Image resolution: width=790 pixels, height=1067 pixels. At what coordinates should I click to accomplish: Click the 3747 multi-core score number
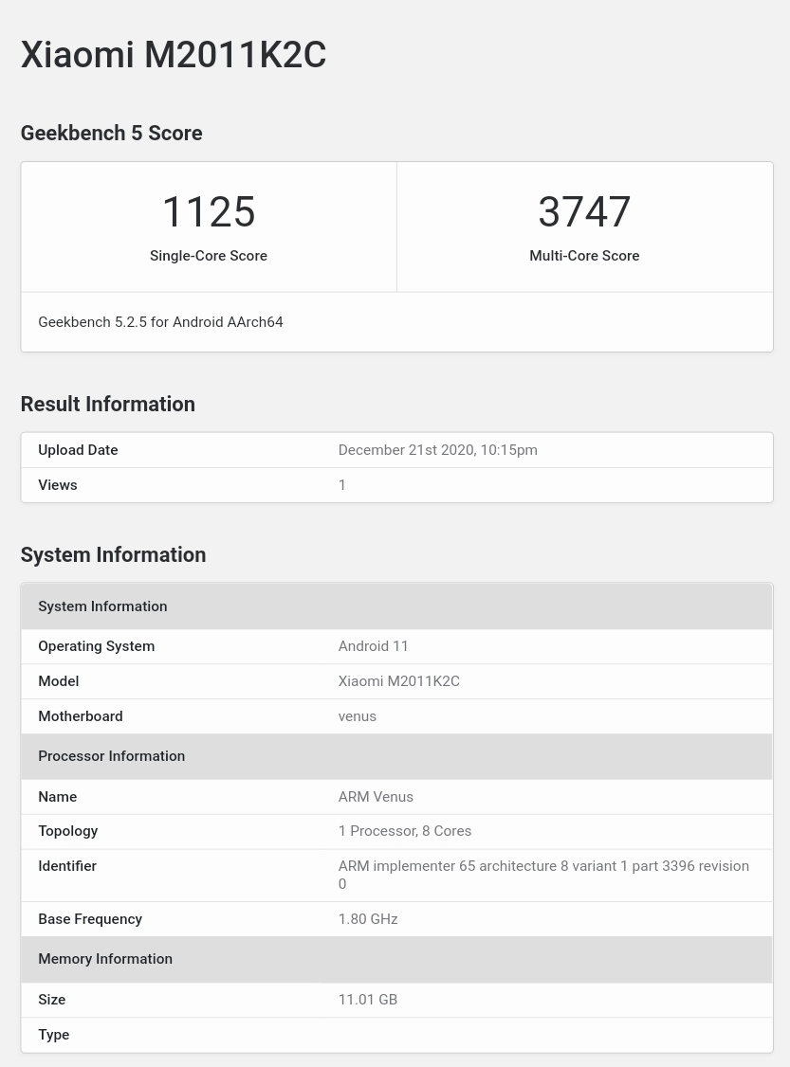584,212
